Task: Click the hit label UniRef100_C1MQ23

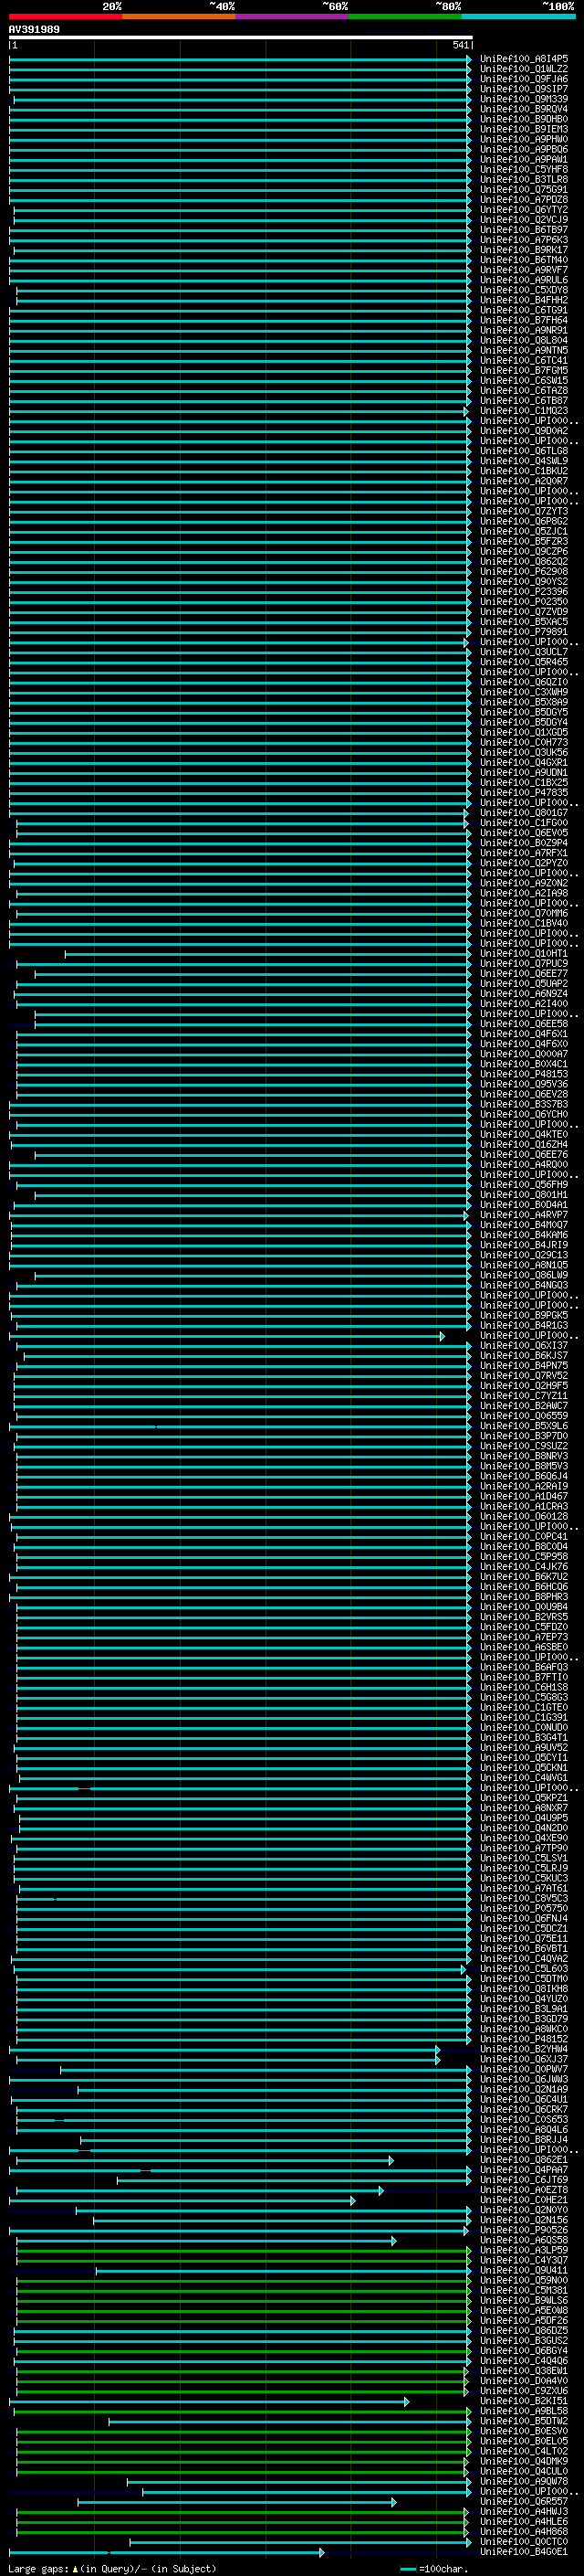Action: [x=524, y=411]
